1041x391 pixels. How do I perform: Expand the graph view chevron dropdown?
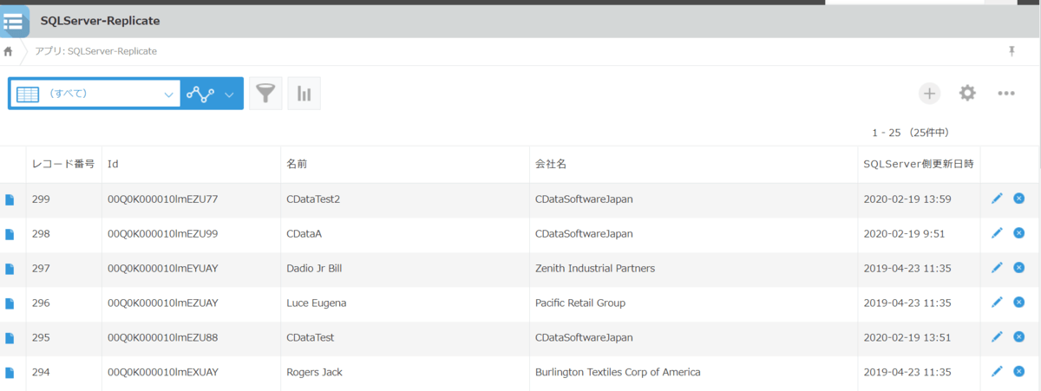pos(229,94)
